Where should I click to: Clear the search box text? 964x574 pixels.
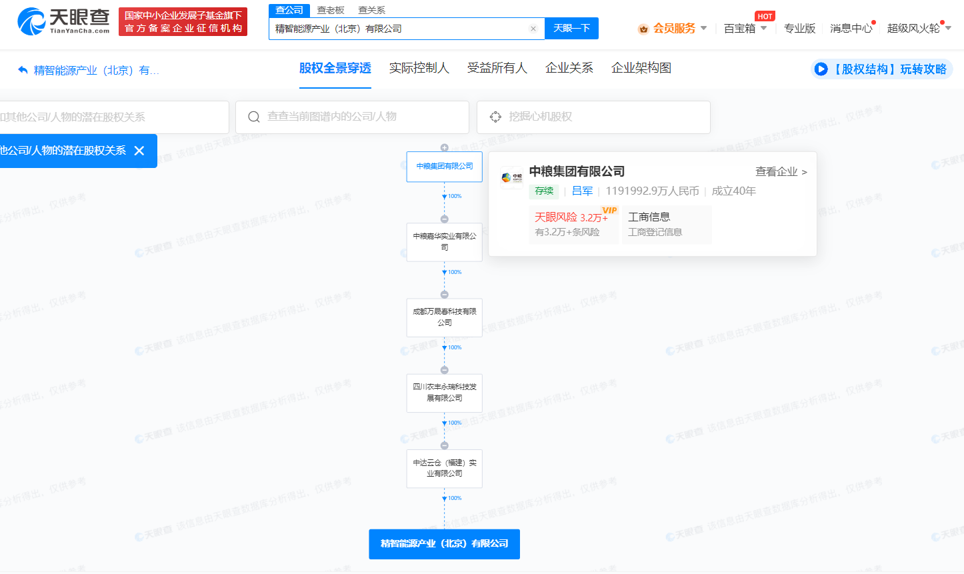(533, 29)
